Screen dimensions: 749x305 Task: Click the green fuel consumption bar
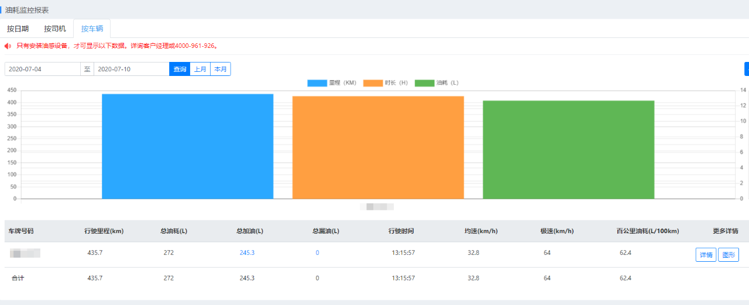pyautogui.click(x=568, y=150)
